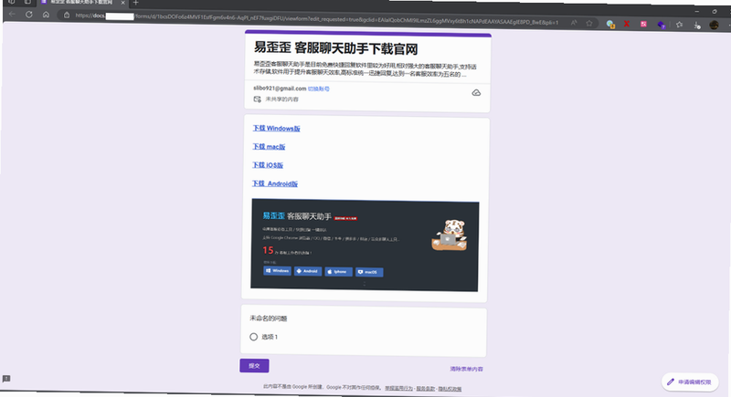Open the red X extension icon

click(627, 23)
